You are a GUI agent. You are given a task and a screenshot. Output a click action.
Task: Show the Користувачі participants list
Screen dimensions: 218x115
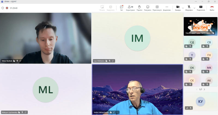tap(131, 7)
